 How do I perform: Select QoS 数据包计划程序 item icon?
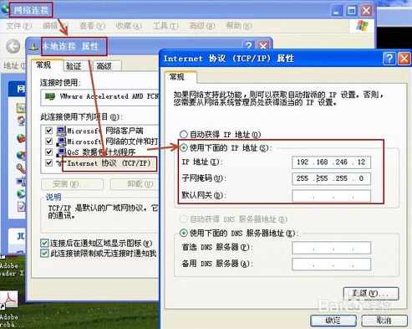pos(61,152)
